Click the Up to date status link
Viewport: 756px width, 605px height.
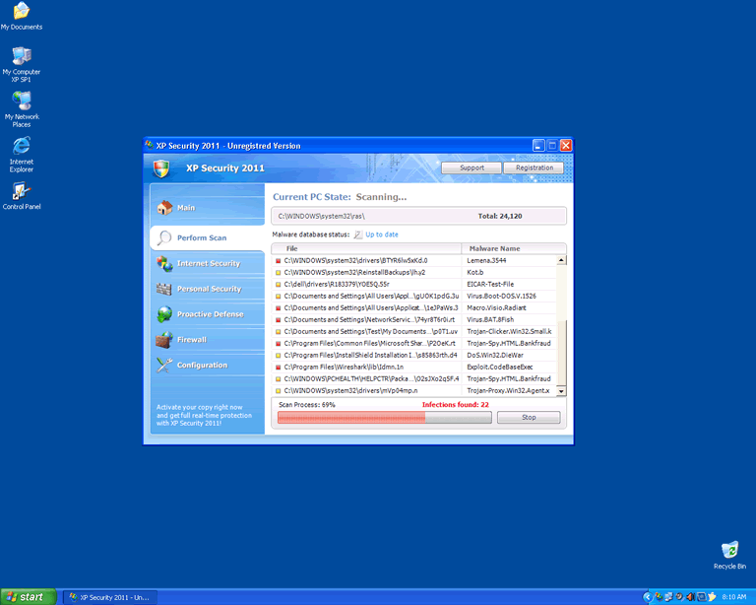(x=381, y=235)
